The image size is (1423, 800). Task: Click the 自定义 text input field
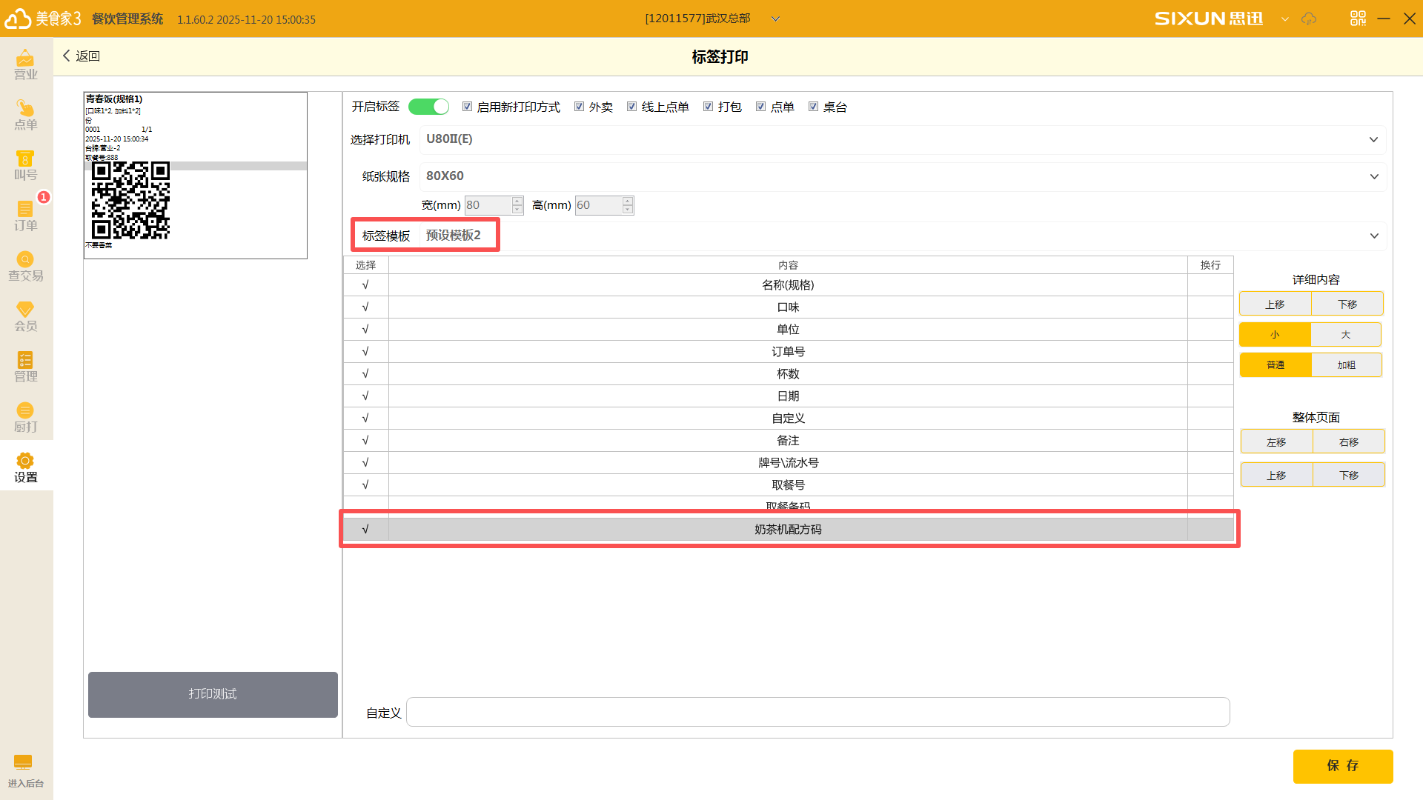(x=817, y=712)
